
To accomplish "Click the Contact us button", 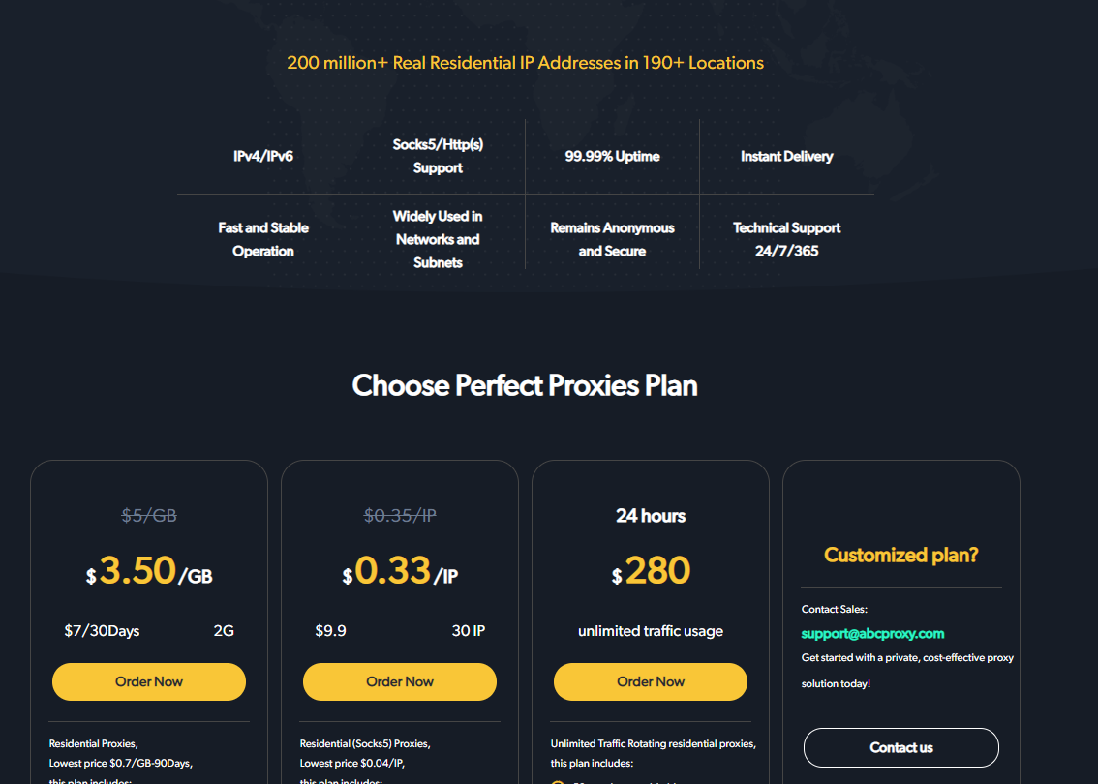I will pos(900,747).
